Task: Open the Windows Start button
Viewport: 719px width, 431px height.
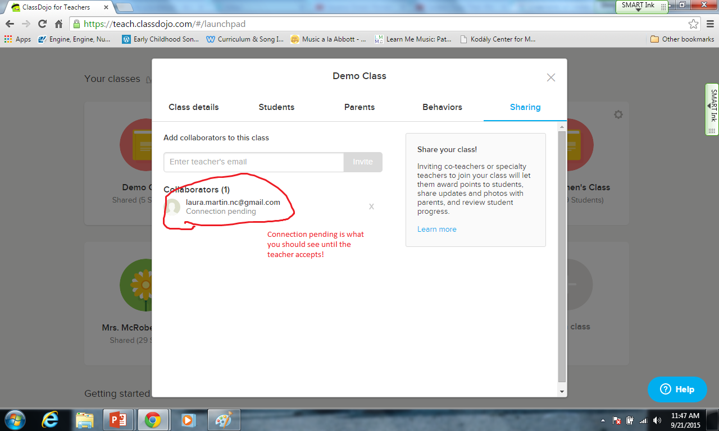Action: tap(15, 419)
